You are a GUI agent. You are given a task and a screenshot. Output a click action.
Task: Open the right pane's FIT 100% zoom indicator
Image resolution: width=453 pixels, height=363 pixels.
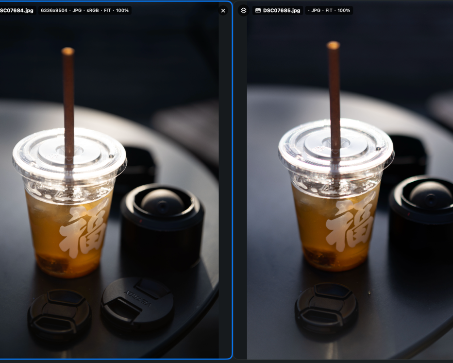338,10
